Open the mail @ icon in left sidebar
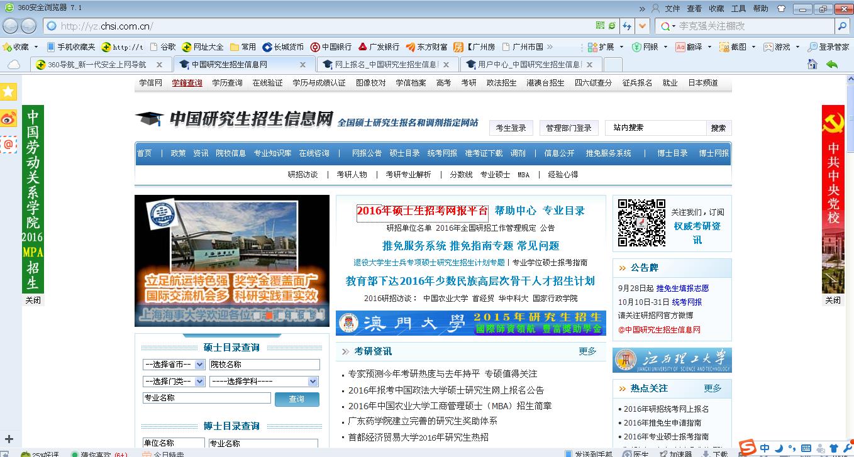This screenshot has width=854, height=457. 8,145
